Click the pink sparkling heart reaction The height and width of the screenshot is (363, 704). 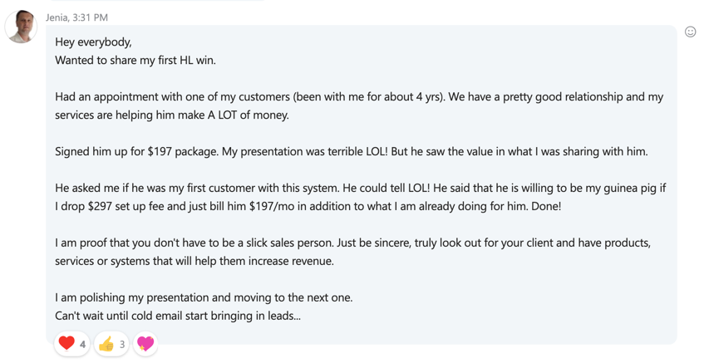145,343
